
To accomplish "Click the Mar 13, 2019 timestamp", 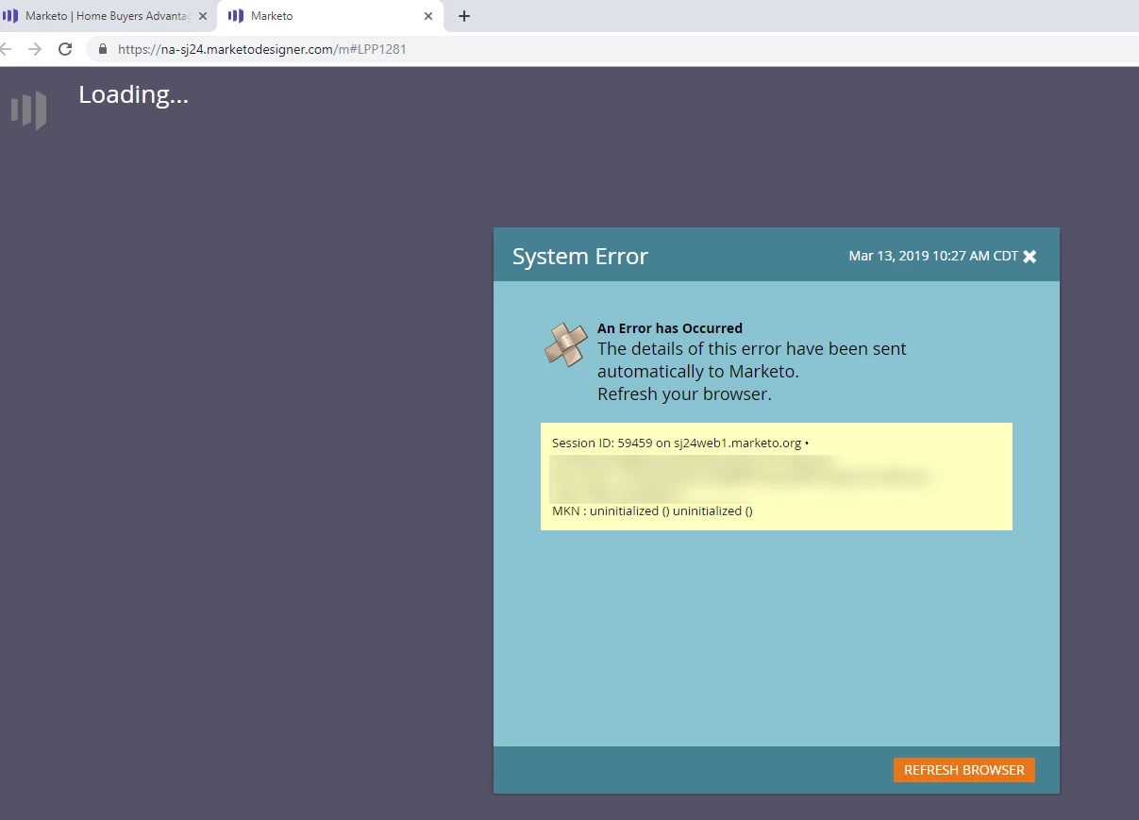I will pyautogui.click(x=933, y=256).
